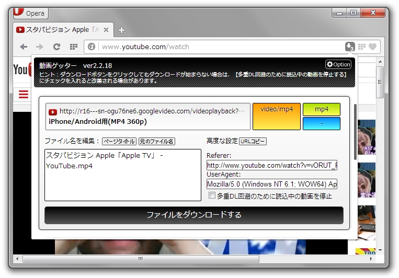Click the YouTube logo on the page
The image size is (399, 278).
[x=22, y=70]
